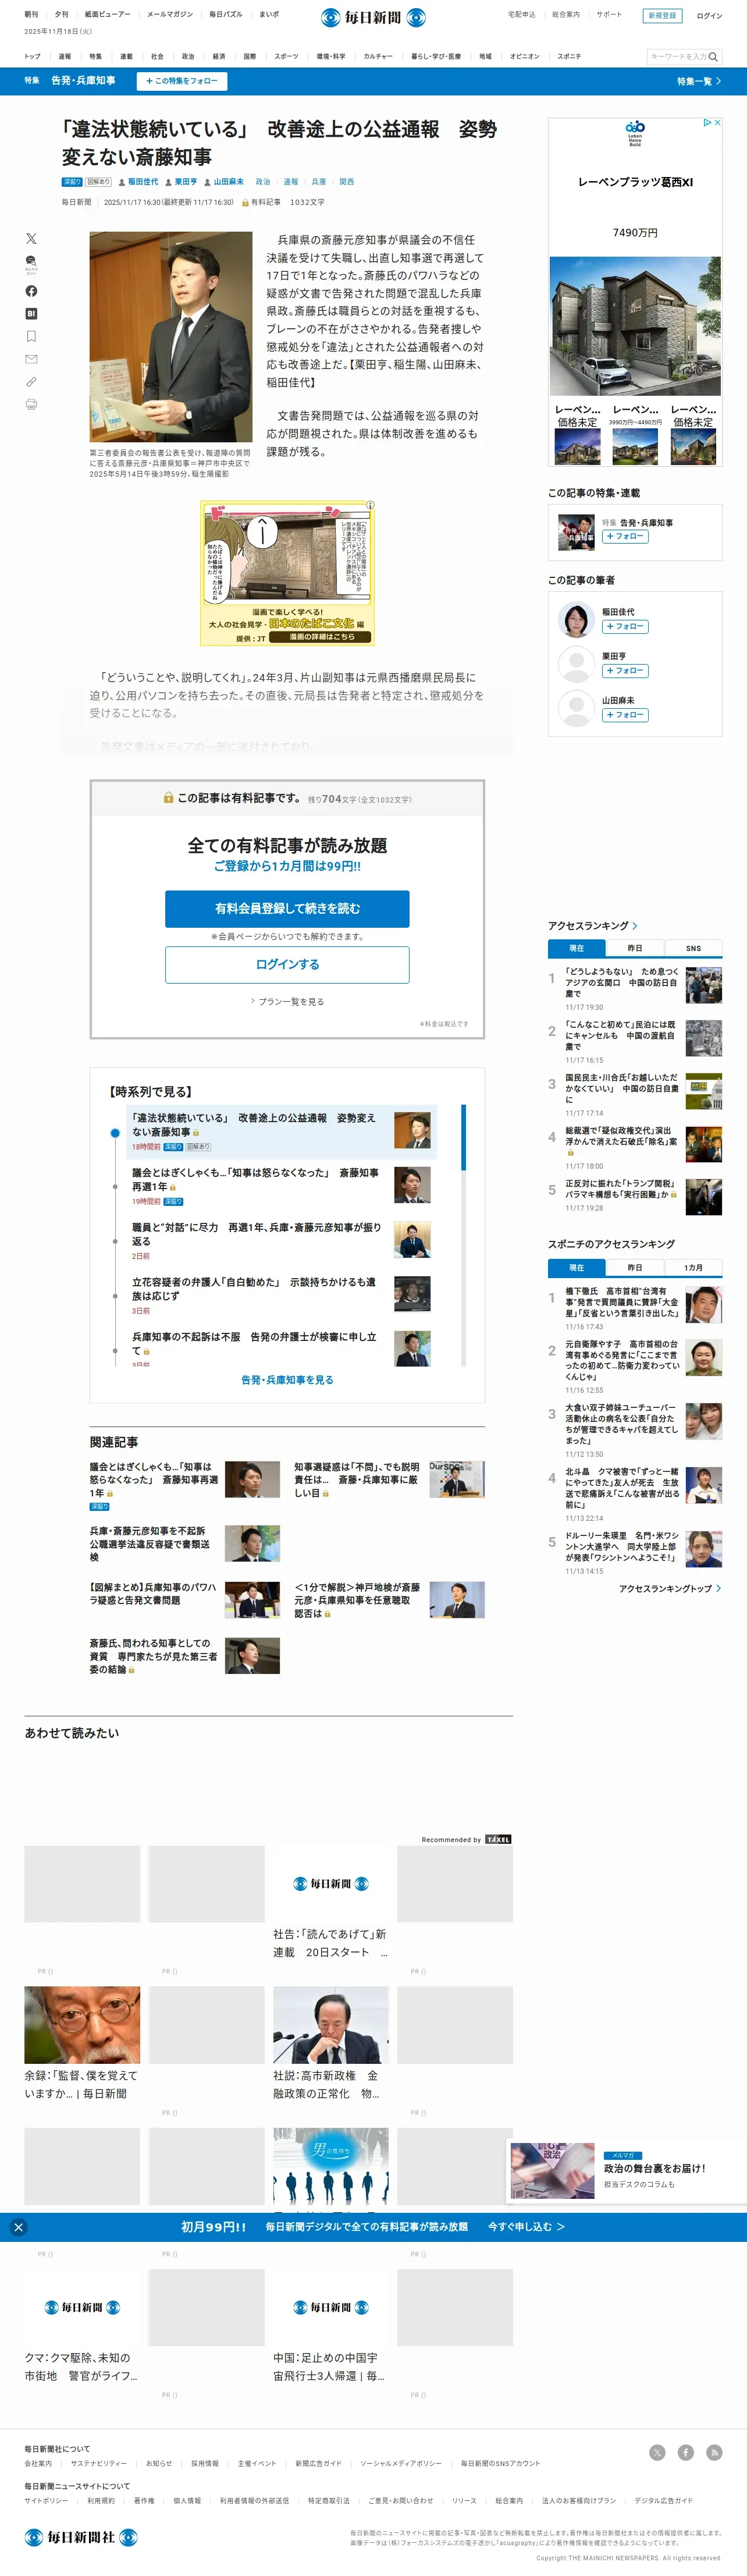Viewport: 747px width, 2576px height.
Task: Click info icon on tobacco culture ad
Action: tap(370, 506)
